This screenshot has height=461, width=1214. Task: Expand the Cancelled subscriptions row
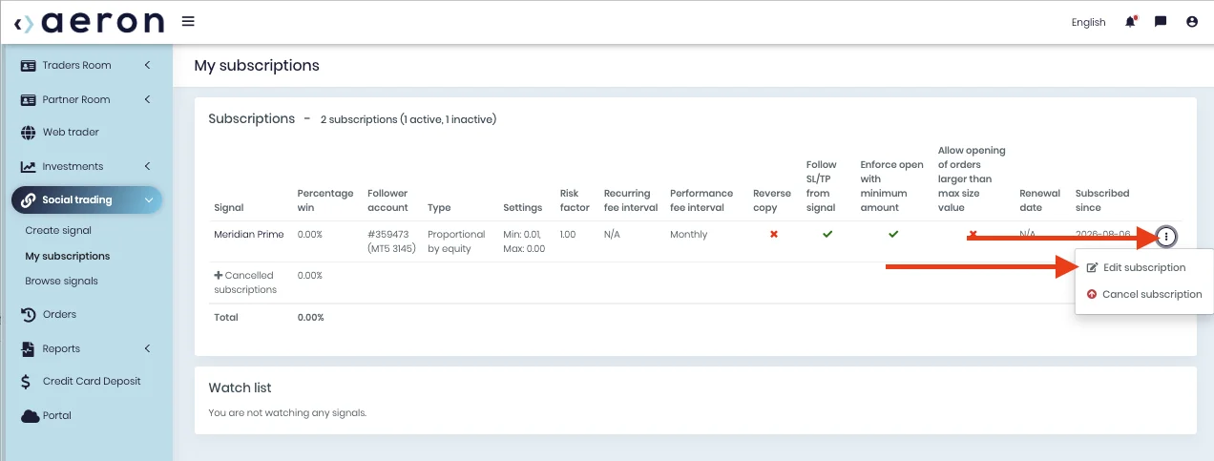tap(244, 283)
